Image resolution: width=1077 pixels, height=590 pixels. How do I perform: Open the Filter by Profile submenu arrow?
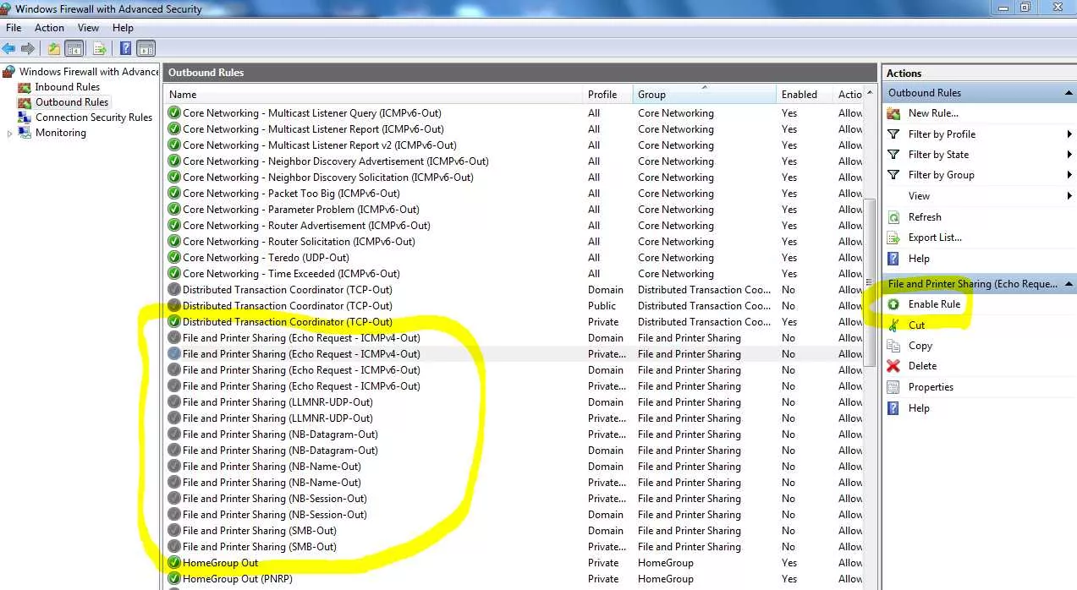(1069, 134)
